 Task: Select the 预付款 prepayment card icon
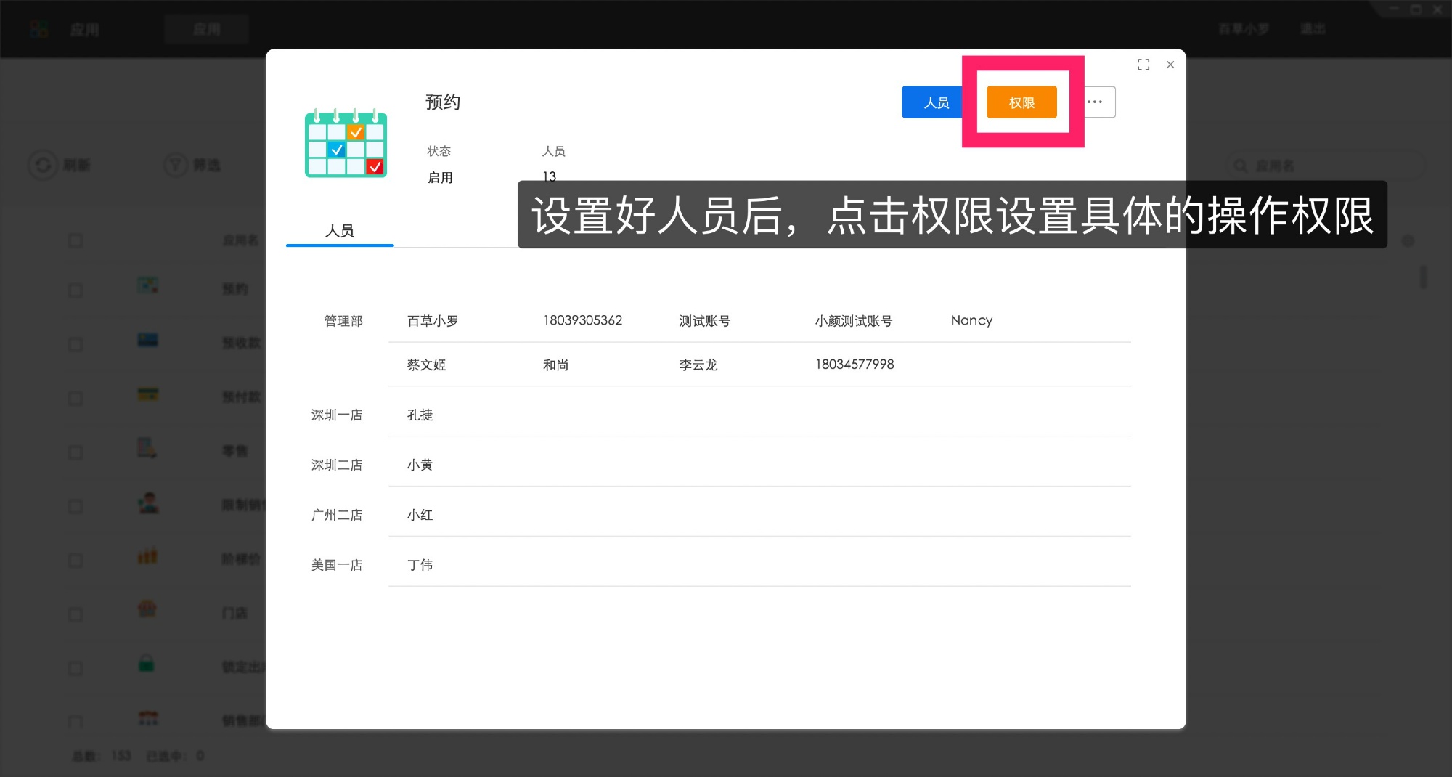click(146, 394)
